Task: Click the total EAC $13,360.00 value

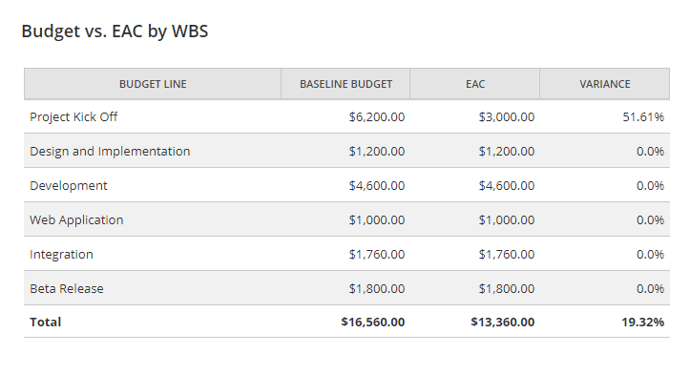Action: [503, 323]
